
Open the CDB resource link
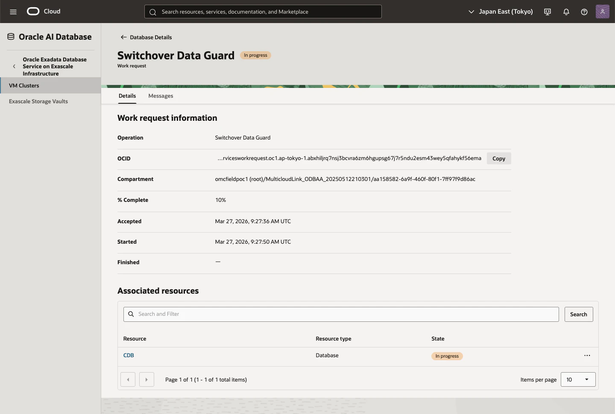(129, 356)
